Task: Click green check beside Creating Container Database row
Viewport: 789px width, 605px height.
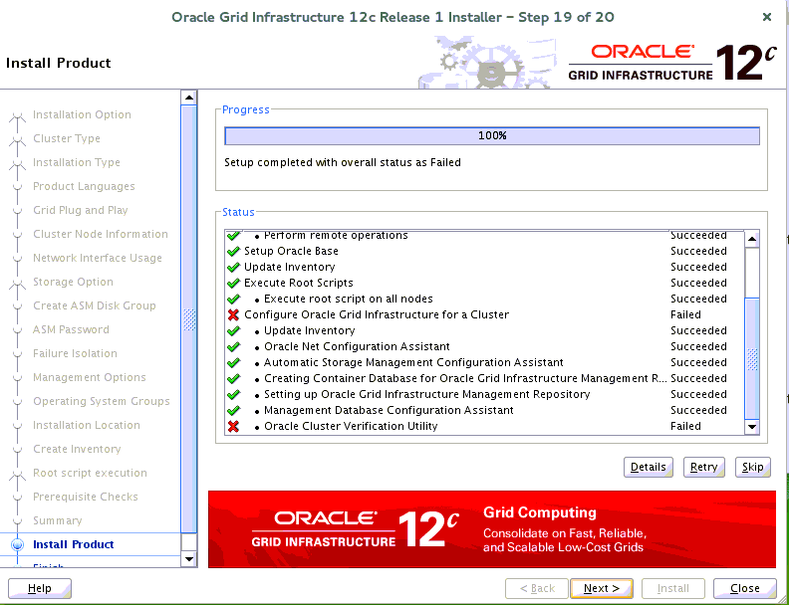Action: point(233,378)
